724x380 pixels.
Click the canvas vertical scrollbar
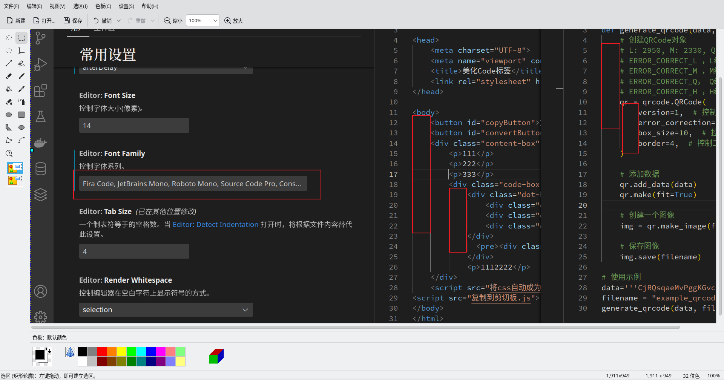720,196
